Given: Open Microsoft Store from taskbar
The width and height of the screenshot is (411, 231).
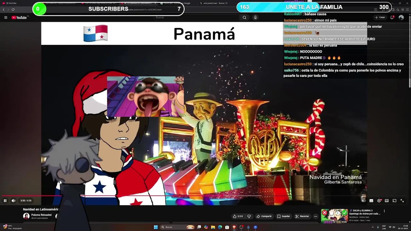Looking at the screenshot, I should pyautogui.click(x=227, y=227).
